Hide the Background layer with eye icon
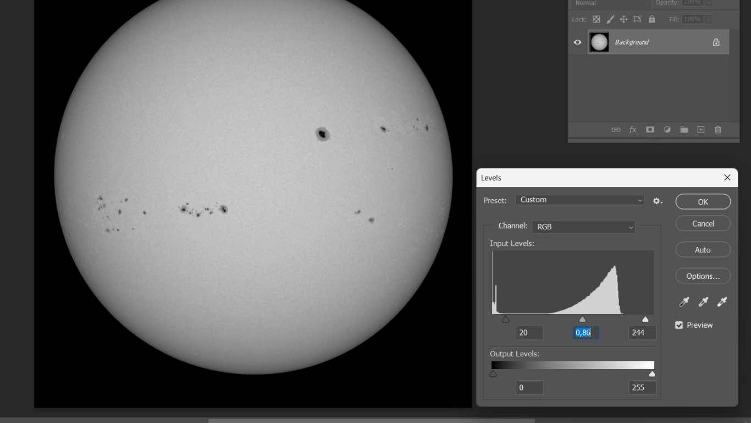The width and height of the screenshot is (751, 423). (577, 42)
